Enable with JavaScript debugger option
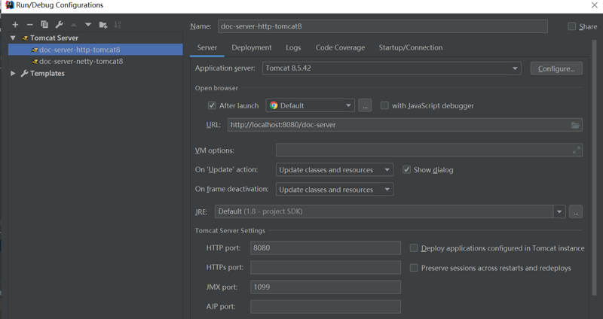This screenshot has width=603, height=319. [385, 106]
